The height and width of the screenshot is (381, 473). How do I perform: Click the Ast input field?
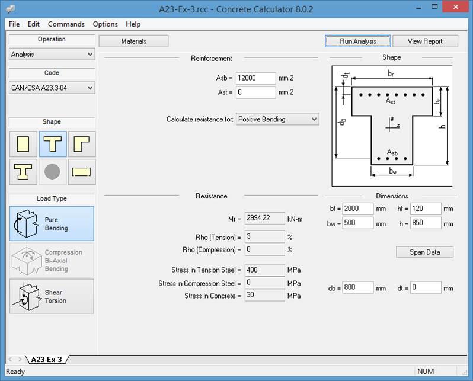click(x=256, y=92)
